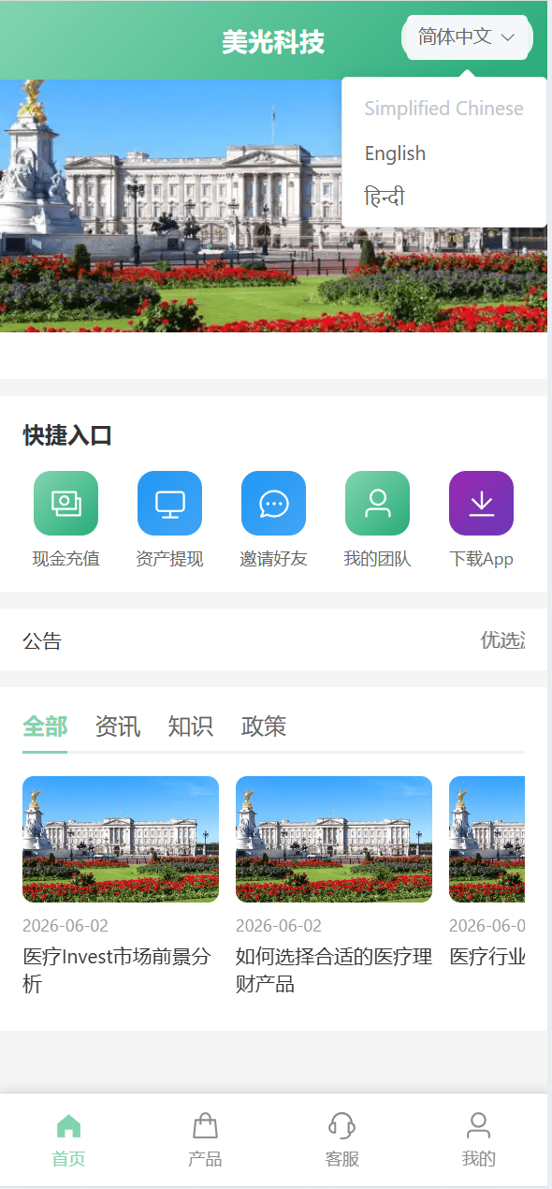Open the 资产提现 asset withdrawal icon
This screenshot has height=1189, width=552.
(x=169, y=503)
